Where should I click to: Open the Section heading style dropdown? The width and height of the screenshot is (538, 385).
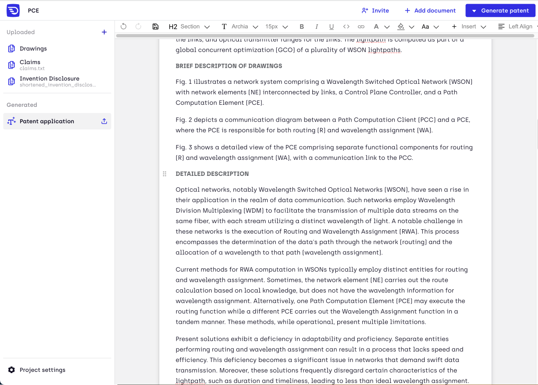189,26
